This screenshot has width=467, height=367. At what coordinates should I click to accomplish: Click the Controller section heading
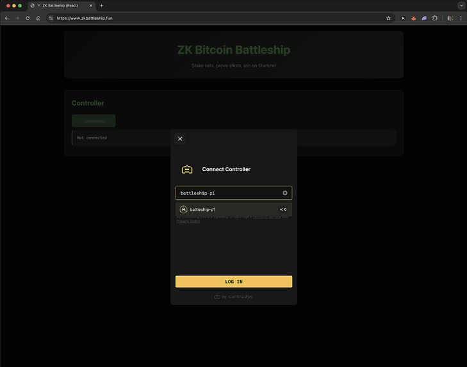coord(88,103)
